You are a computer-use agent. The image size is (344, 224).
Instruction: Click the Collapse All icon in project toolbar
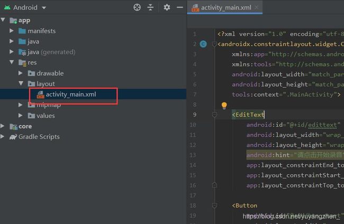point(150,7)
